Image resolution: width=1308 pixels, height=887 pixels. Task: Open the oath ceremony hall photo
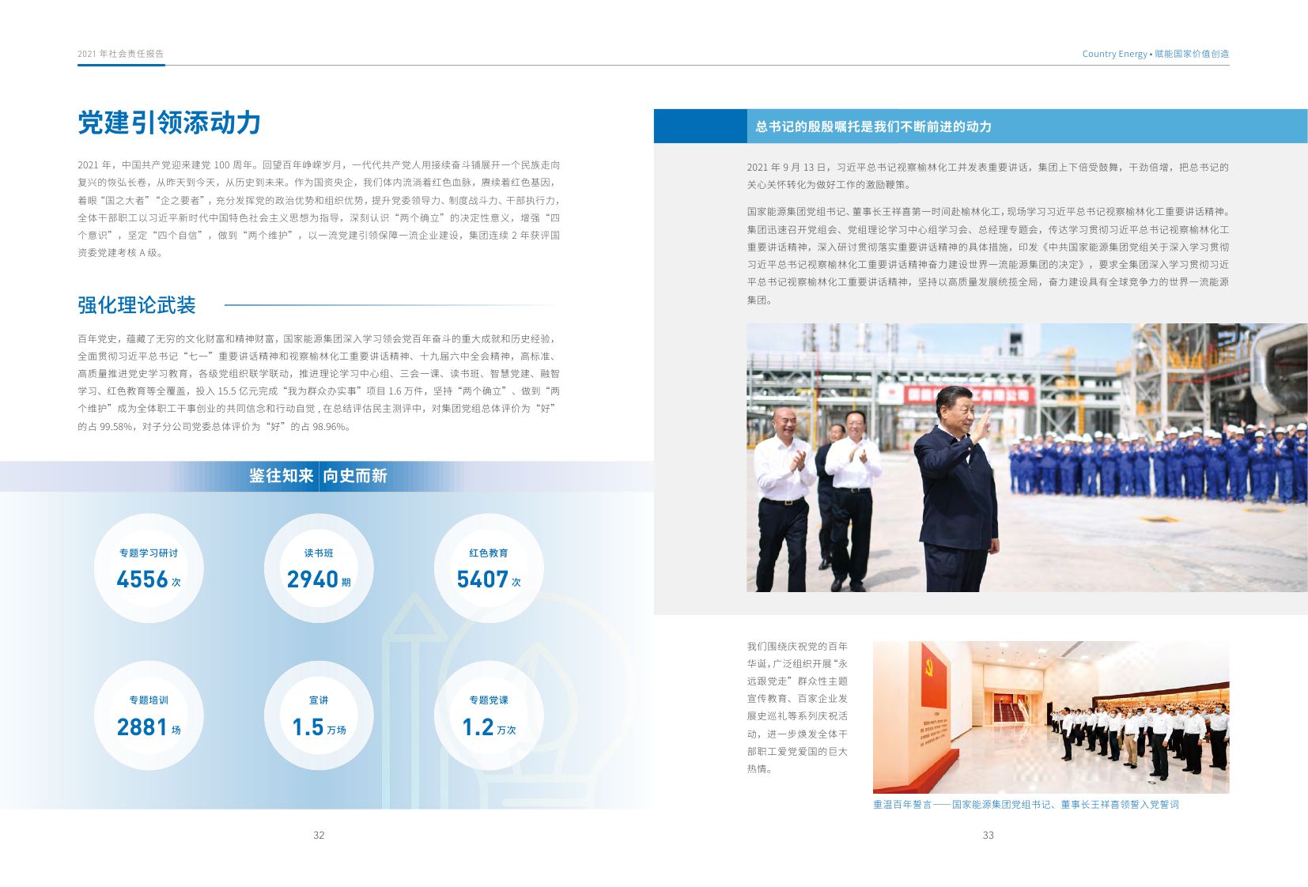click(x=1050, y=716)
